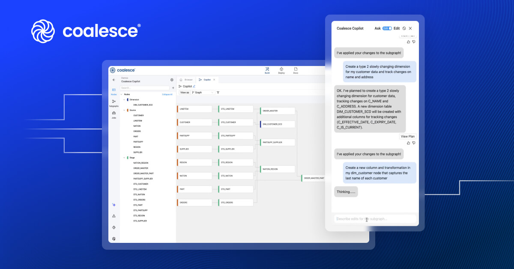
Task: Toggle the Ask/Edit switch in Copilot
Action: [387, 28]
